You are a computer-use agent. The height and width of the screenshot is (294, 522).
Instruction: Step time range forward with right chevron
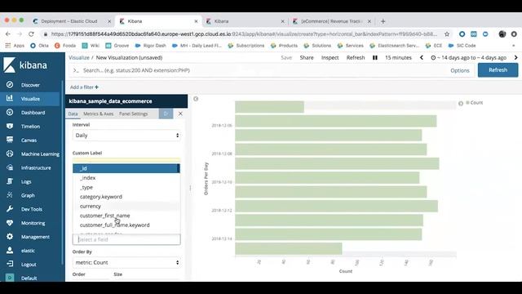click(x=516, y=58)
